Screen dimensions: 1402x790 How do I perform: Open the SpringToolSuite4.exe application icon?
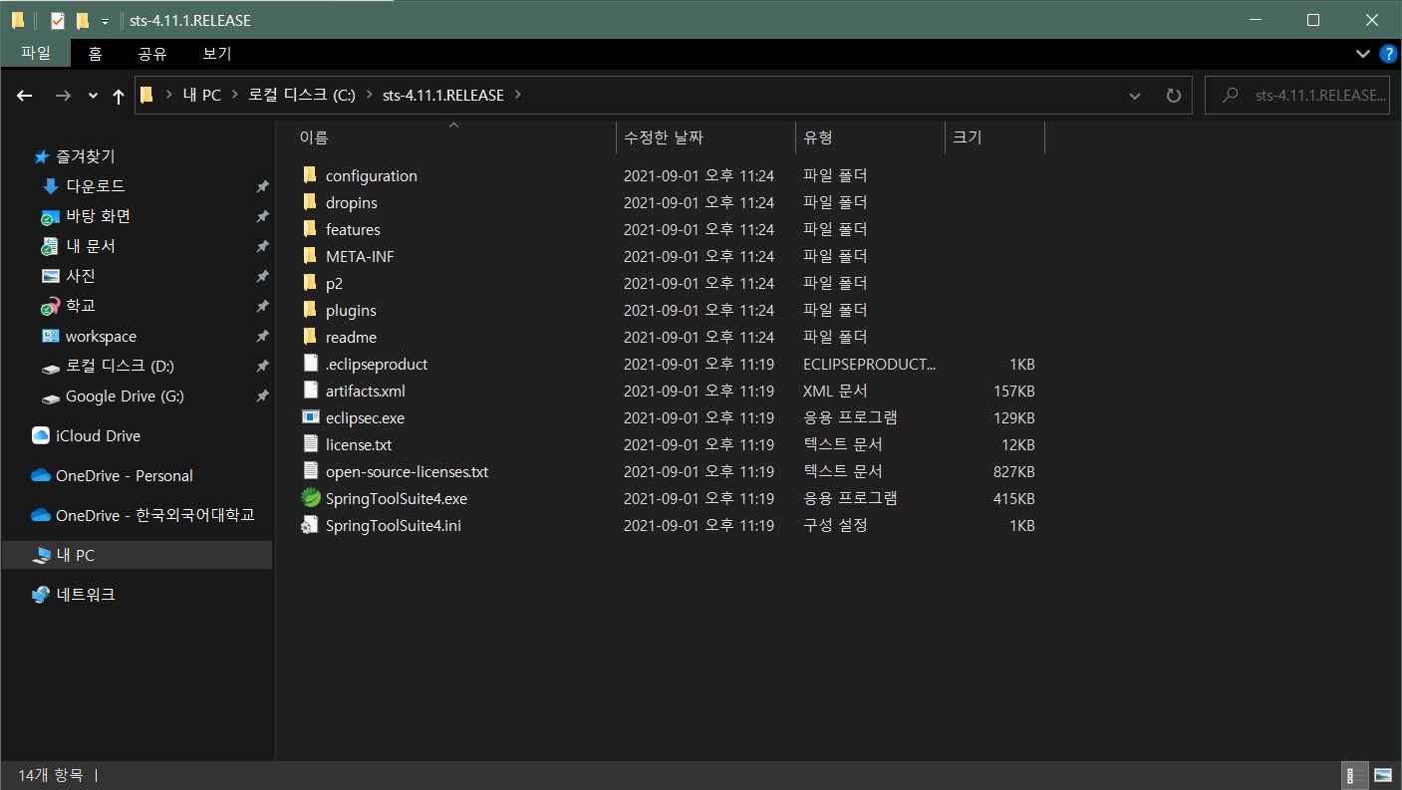pos(310,498)
